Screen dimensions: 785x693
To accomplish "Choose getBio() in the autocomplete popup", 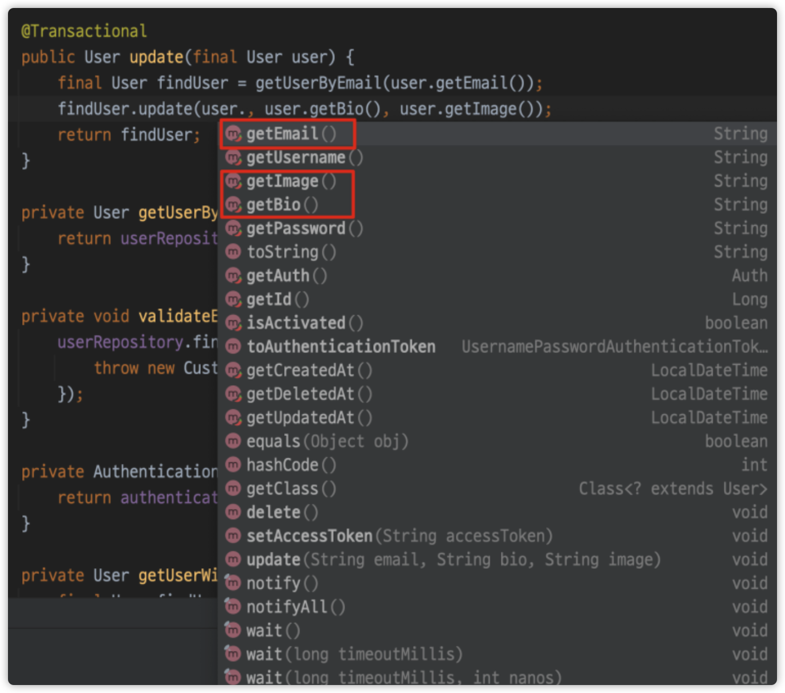I will [x=274, y=205].
